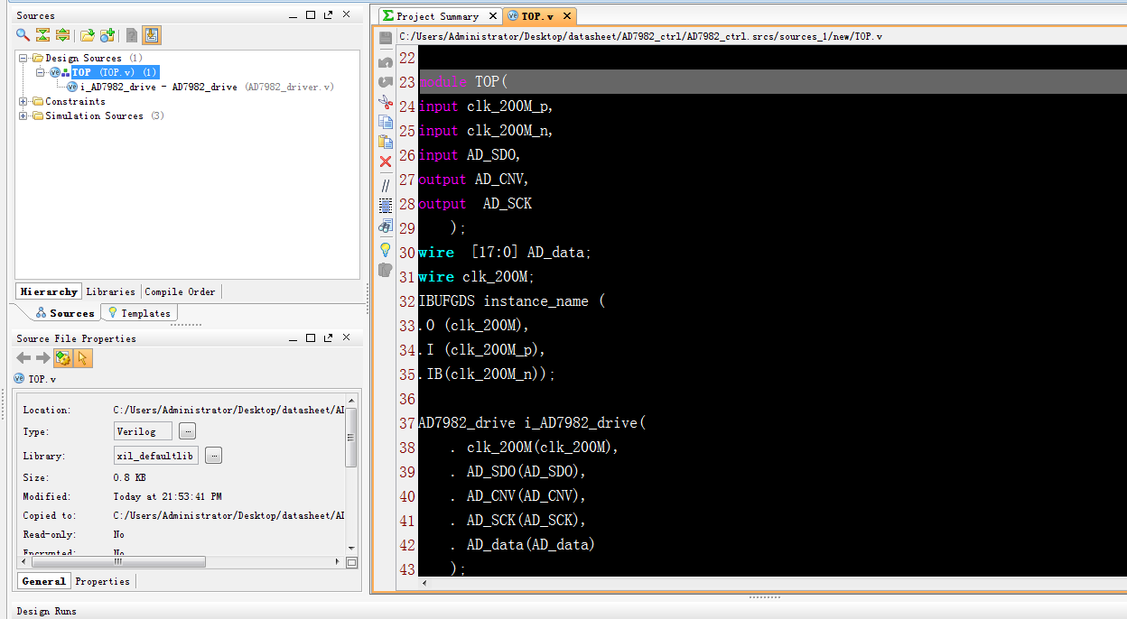Click the browse button next to xil_defaultlib
The image size is (1127, 619).
213,456
